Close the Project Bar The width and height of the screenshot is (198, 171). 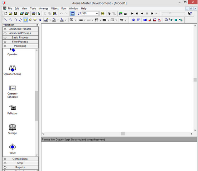(x=37, y=25)
